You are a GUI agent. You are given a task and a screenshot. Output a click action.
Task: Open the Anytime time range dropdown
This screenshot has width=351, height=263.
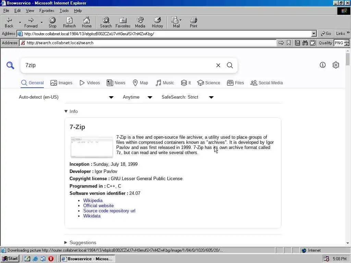(137, 97)
